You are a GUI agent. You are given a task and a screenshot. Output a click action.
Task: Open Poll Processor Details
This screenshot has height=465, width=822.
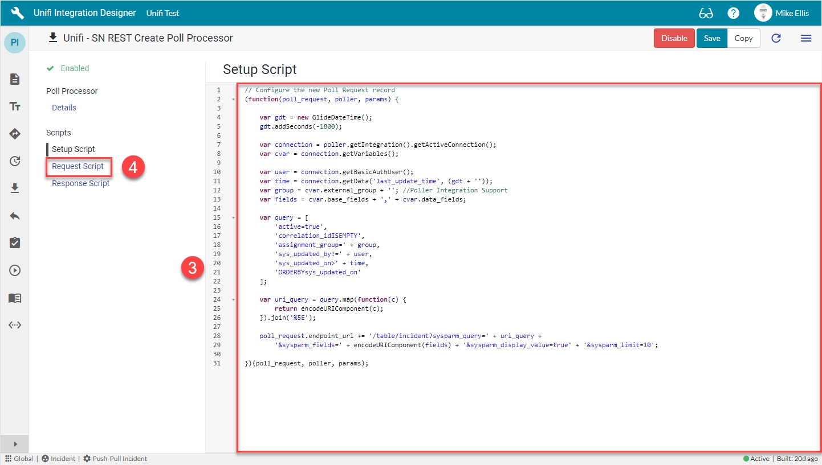pos(64,108)
